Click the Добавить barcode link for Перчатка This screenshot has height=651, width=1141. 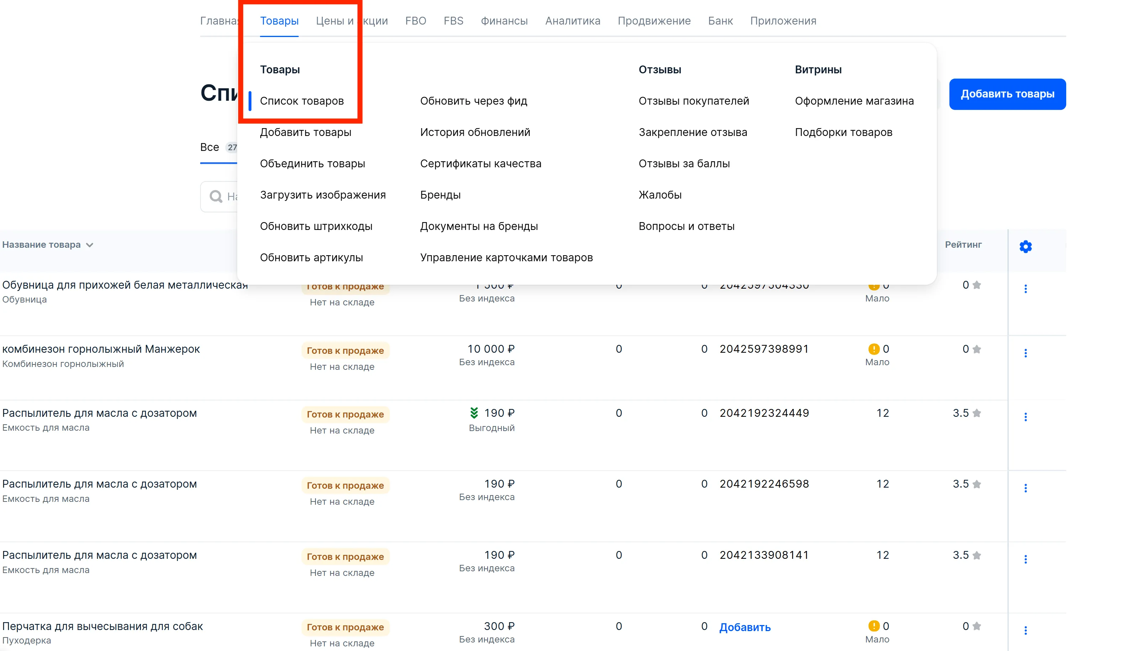(745, 627)
